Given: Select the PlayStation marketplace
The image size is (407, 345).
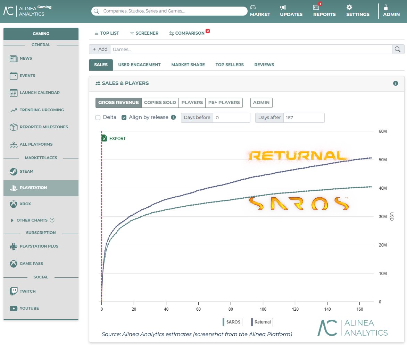Looking at the screenshot, I should click(x=41, y=188).
